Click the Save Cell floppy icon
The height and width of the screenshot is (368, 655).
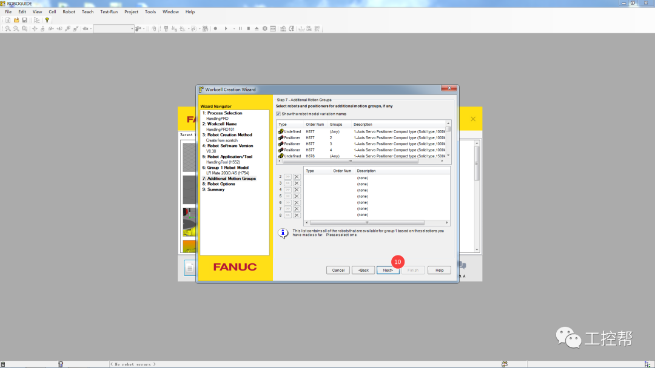tap(25, 20)
